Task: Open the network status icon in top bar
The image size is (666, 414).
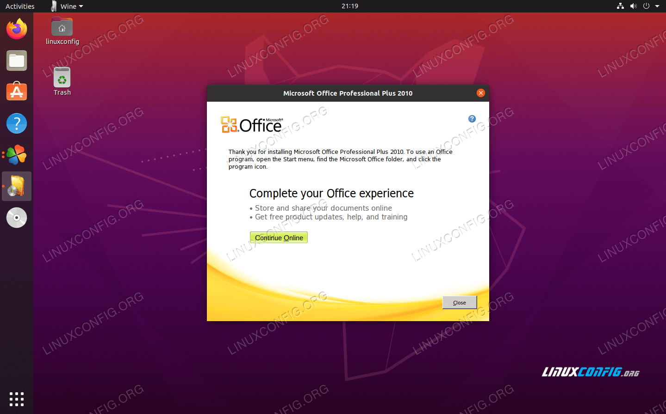Action: pyautogui.click(x=620, y=6)
